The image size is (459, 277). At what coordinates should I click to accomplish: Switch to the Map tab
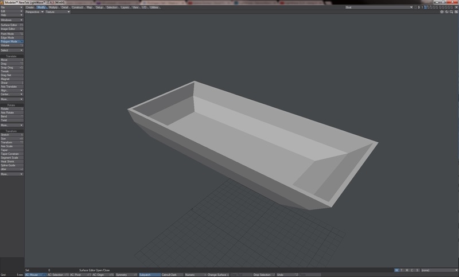(90, 7)
